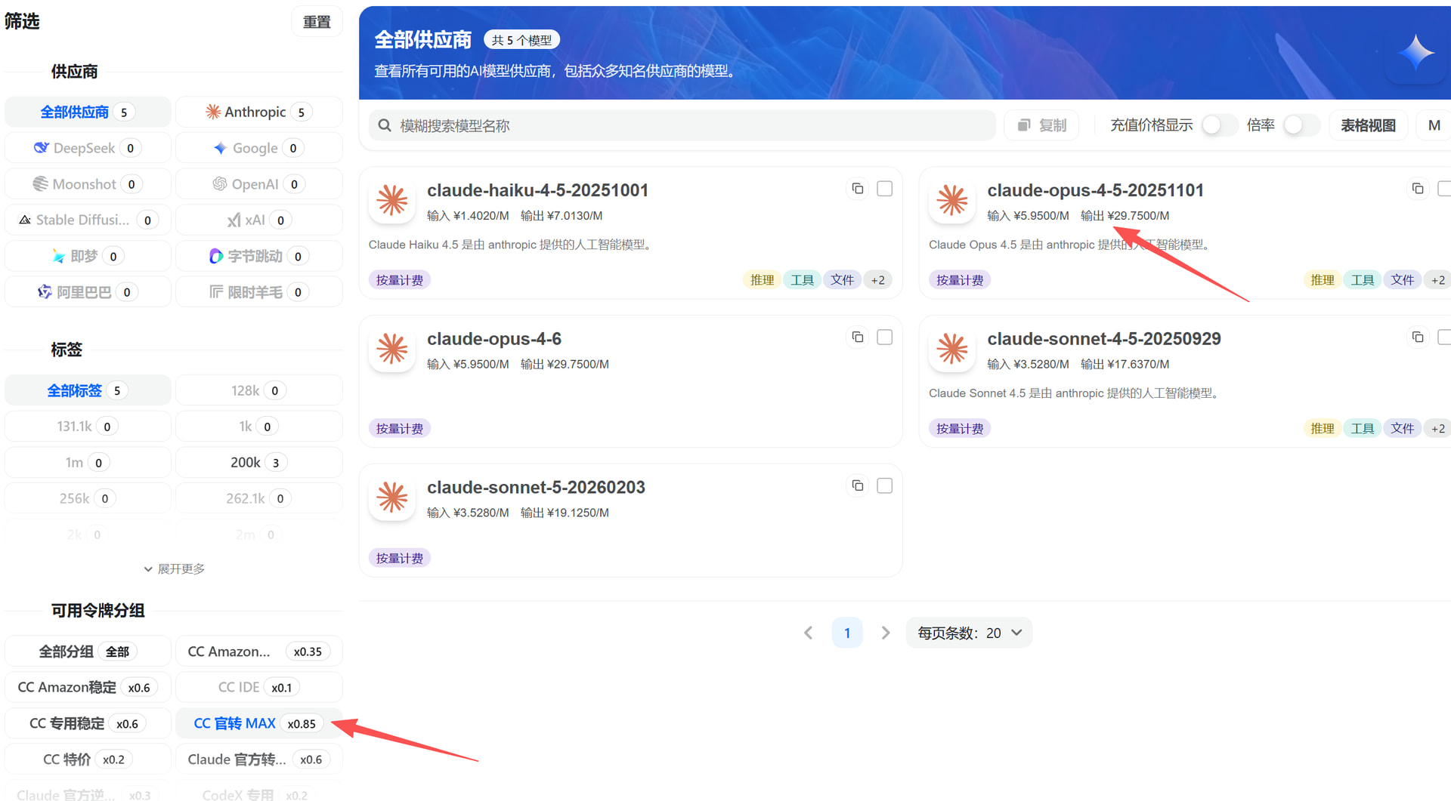Viewport: 1451px width, 801px height.
Task: Check the claude-haiku-4-5-20251001 checkbox
Action: click(884, 189)
